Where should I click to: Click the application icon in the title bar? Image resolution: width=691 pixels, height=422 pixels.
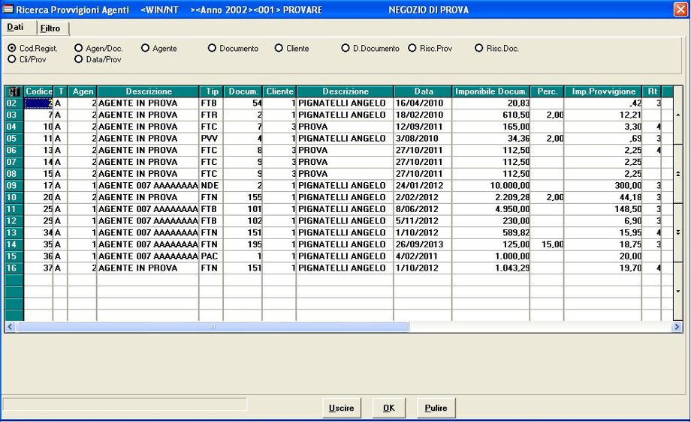click(x=8, y=9)
